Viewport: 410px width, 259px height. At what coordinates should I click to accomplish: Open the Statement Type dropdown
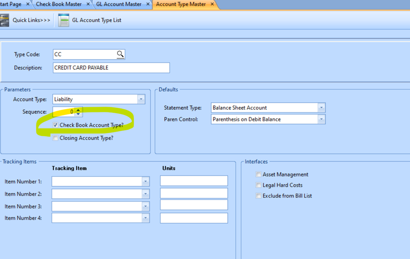pos(321,108)
